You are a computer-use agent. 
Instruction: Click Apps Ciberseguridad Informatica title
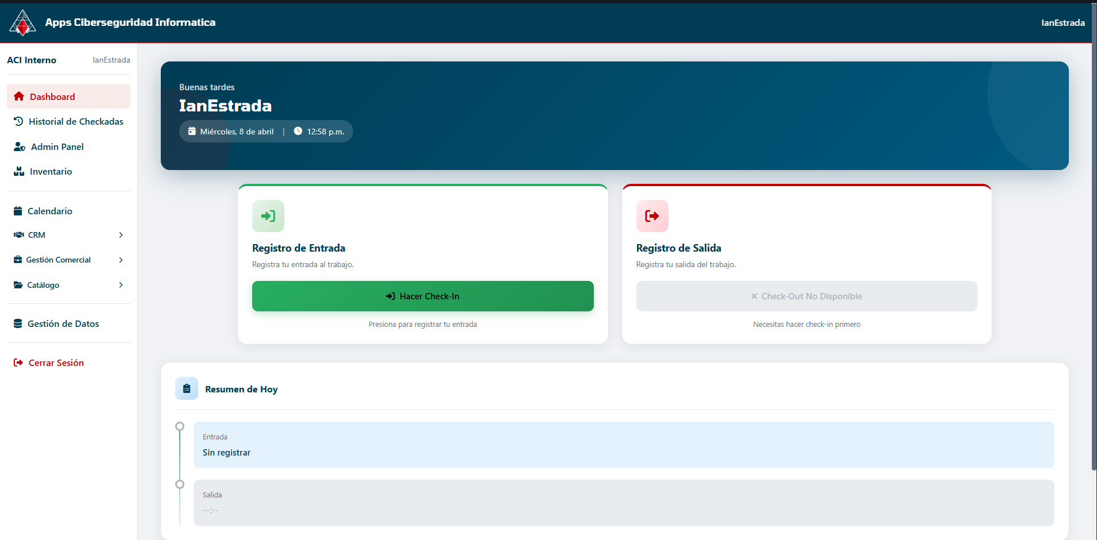(130, 22)
